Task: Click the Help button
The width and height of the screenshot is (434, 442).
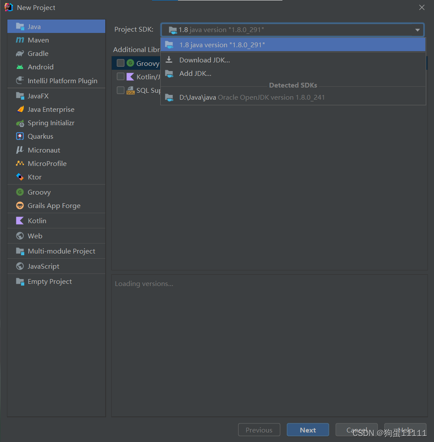Action: click(x=405, y=430)
